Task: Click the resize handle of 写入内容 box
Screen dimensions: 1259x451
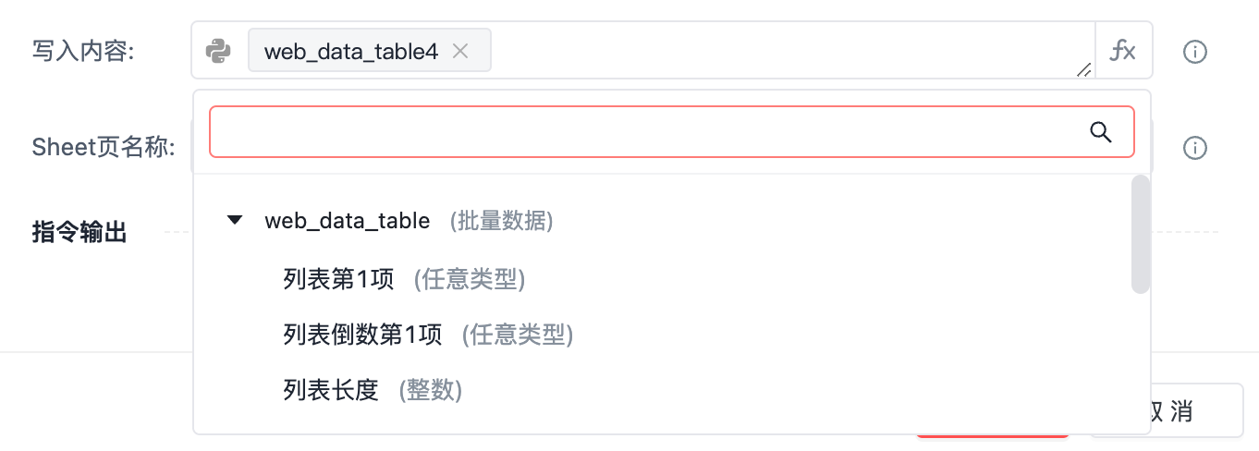Action: [1083, 68]
